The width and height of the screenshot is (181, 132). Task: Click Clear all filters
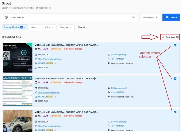[x=81, y=27]
